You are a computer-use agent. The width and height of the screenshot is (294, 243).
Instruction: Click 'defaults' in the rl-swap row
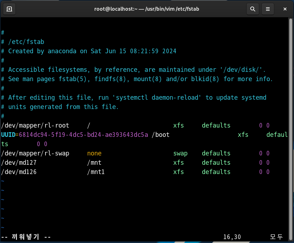pyautogui.click(x=216, y=153)
